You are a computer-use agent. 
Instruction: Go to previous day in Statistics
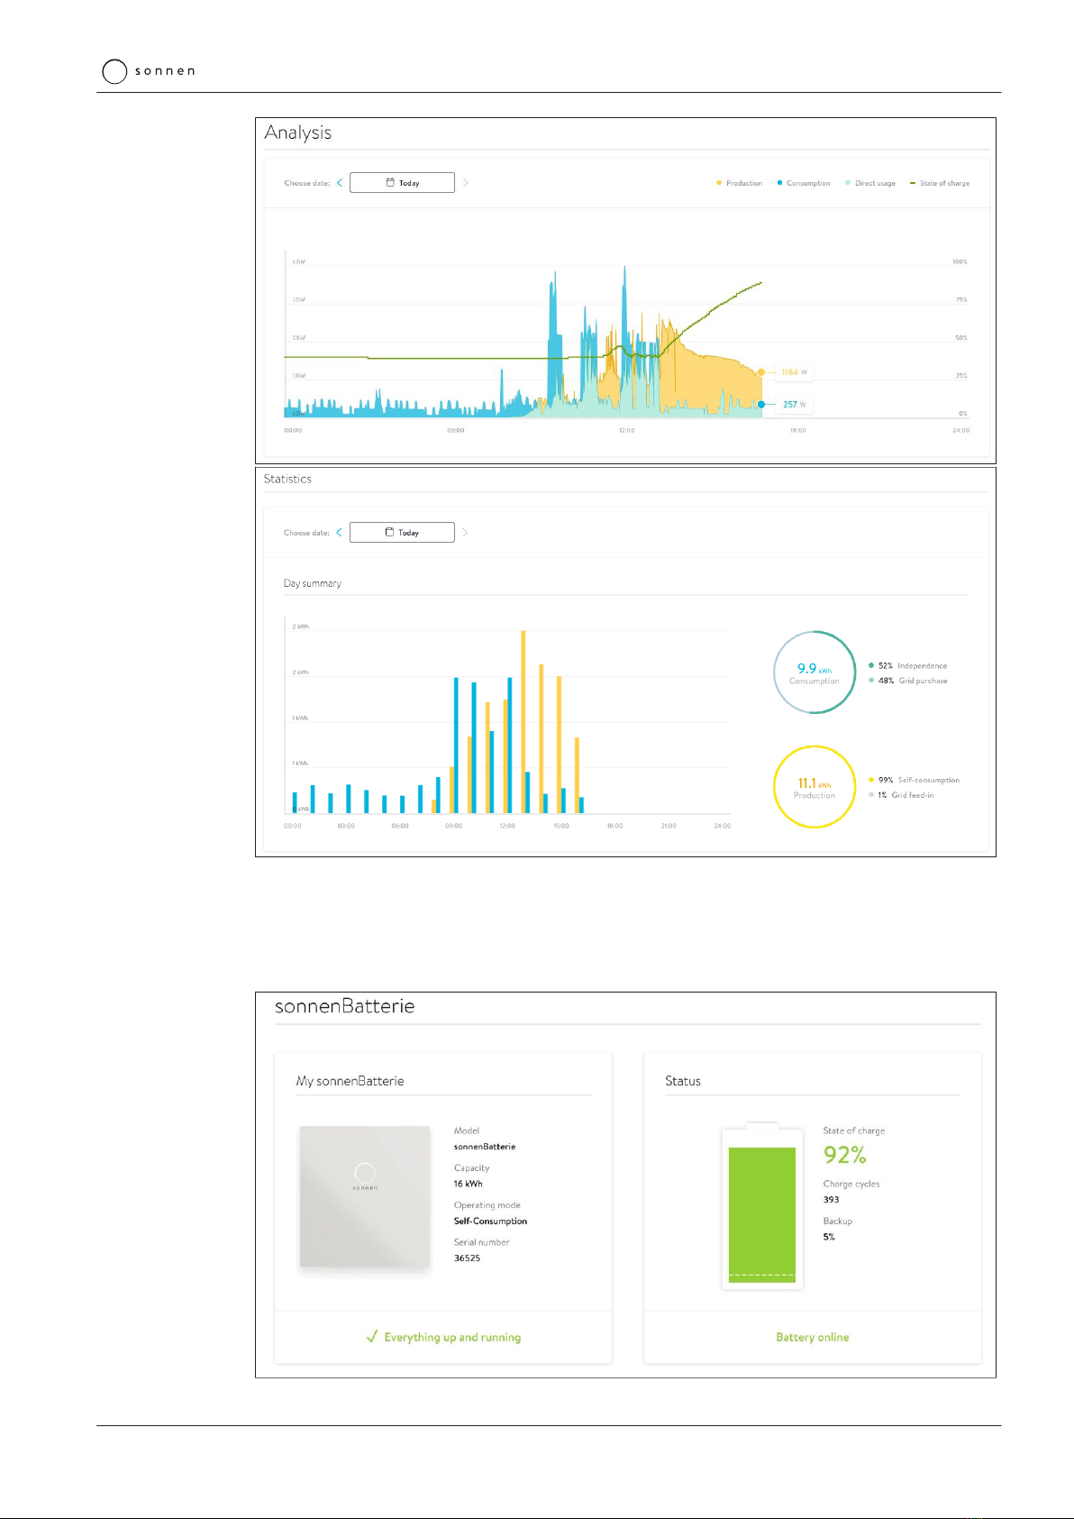(340, 533)
